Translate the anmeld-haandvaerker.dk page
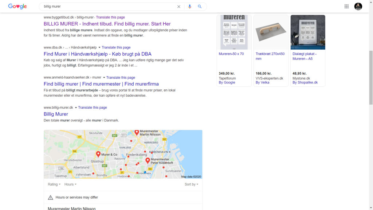The width and height of the screenshot is (373, 210). 121,78
